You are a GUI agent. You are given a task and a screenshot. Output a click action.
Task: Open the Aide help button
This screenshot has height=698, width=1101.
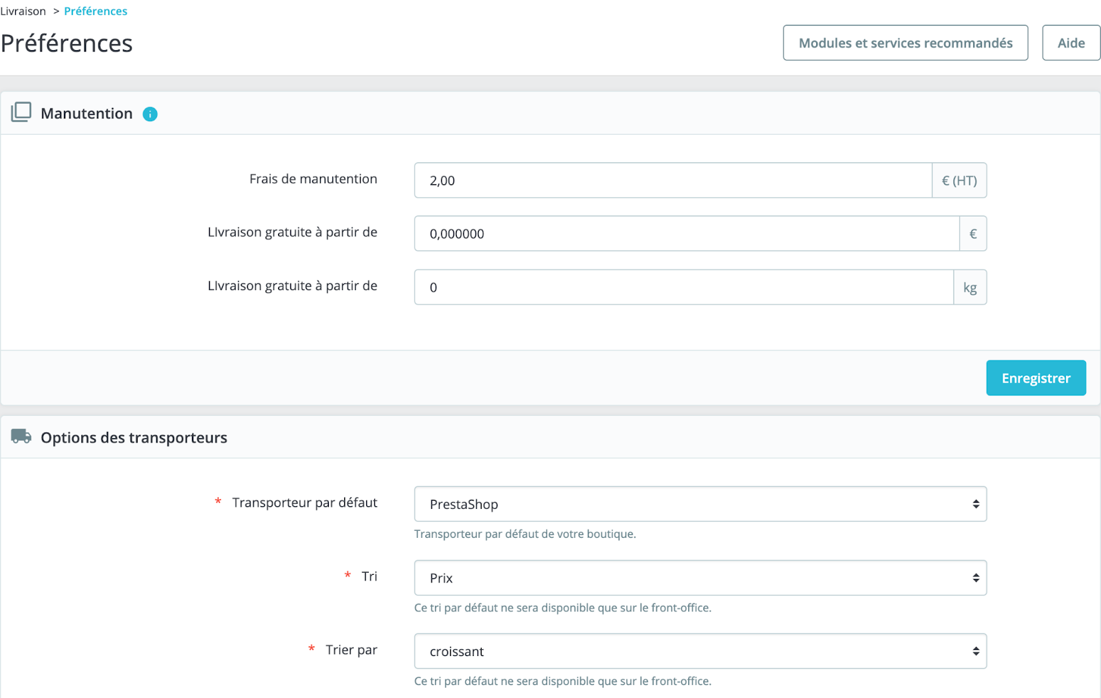1071,43
